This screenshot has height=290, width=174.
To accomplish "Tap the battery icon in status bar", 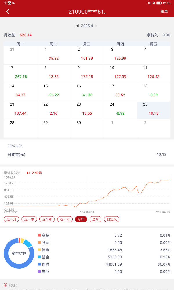I will (x=159, y=3).
